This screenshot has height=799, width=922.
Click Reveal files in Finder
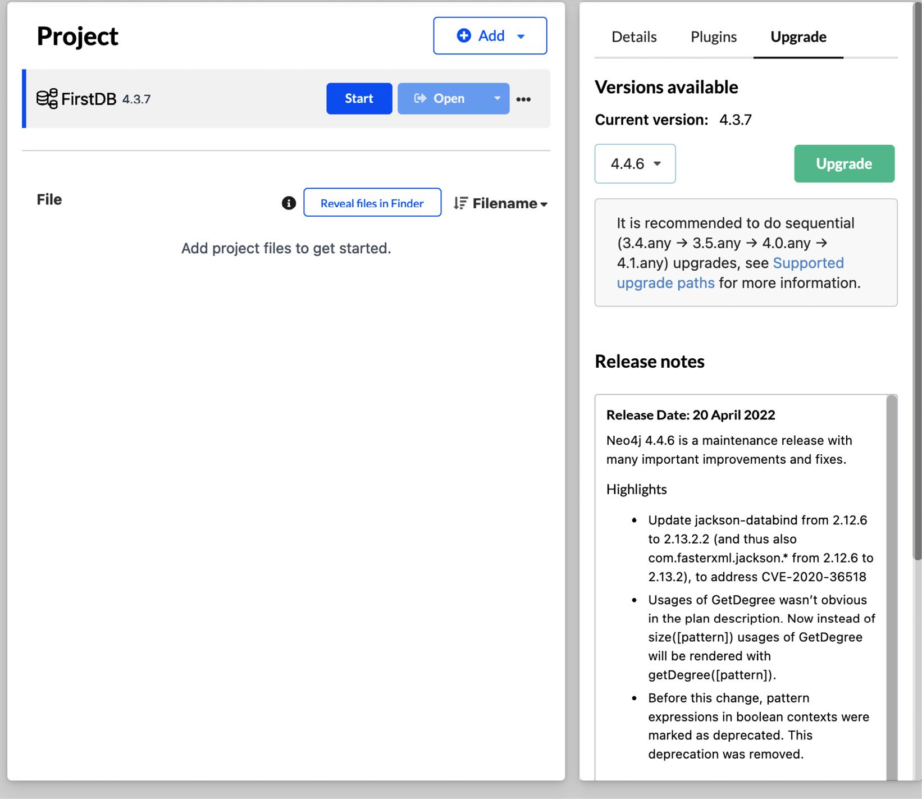372,203
